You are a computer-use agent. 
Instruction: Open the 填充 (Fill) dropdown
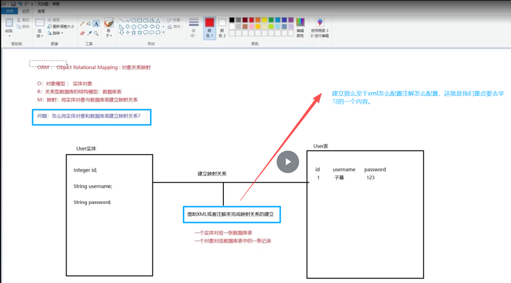coord(175,26)
